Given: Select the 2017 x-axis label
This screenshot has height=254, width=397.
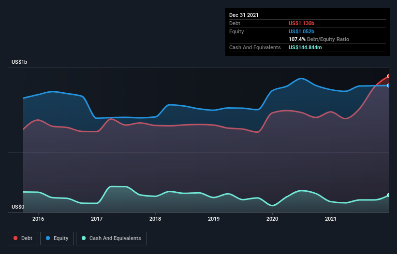Looking at the screenshot, I should (x=97, y=219).
